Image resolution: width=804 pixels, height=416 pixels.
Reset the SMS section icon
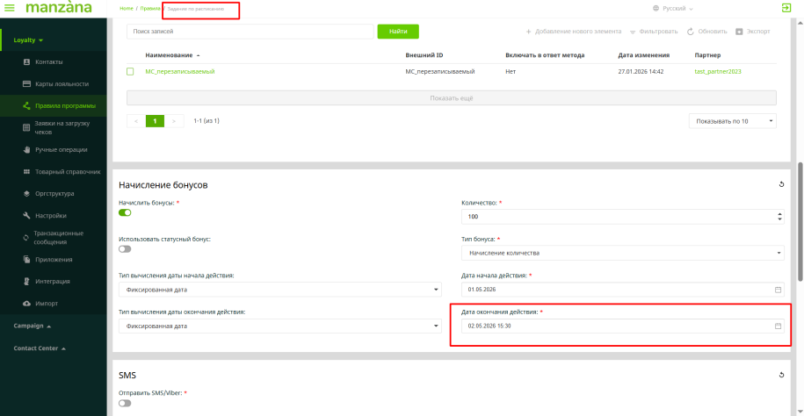[781, 375]
